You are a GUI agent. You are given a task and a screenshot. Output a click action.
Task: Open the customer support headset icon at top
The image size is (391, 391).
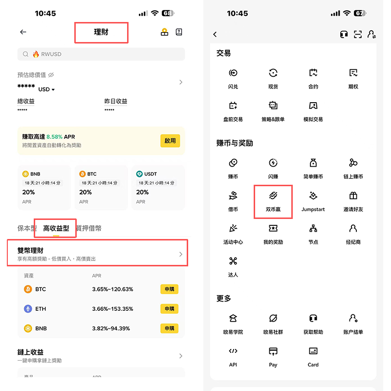coord(344,34)
